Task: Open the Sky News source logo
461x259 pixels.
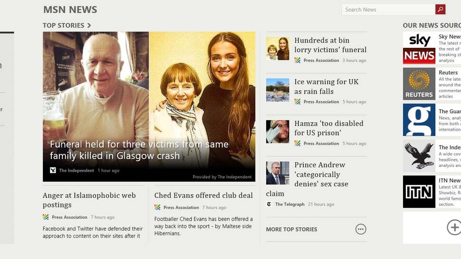Action: tap(419, 48)
